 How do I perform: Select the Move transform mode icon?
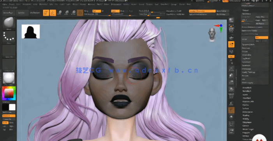point(60,13)
